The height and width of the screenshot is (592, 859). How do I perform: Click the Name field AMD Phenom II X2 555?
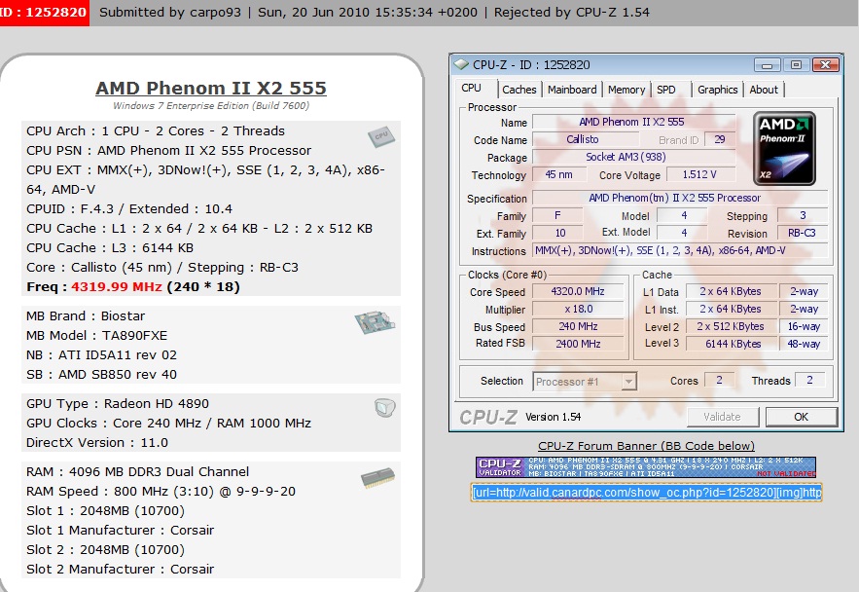[x=634, y=122]
